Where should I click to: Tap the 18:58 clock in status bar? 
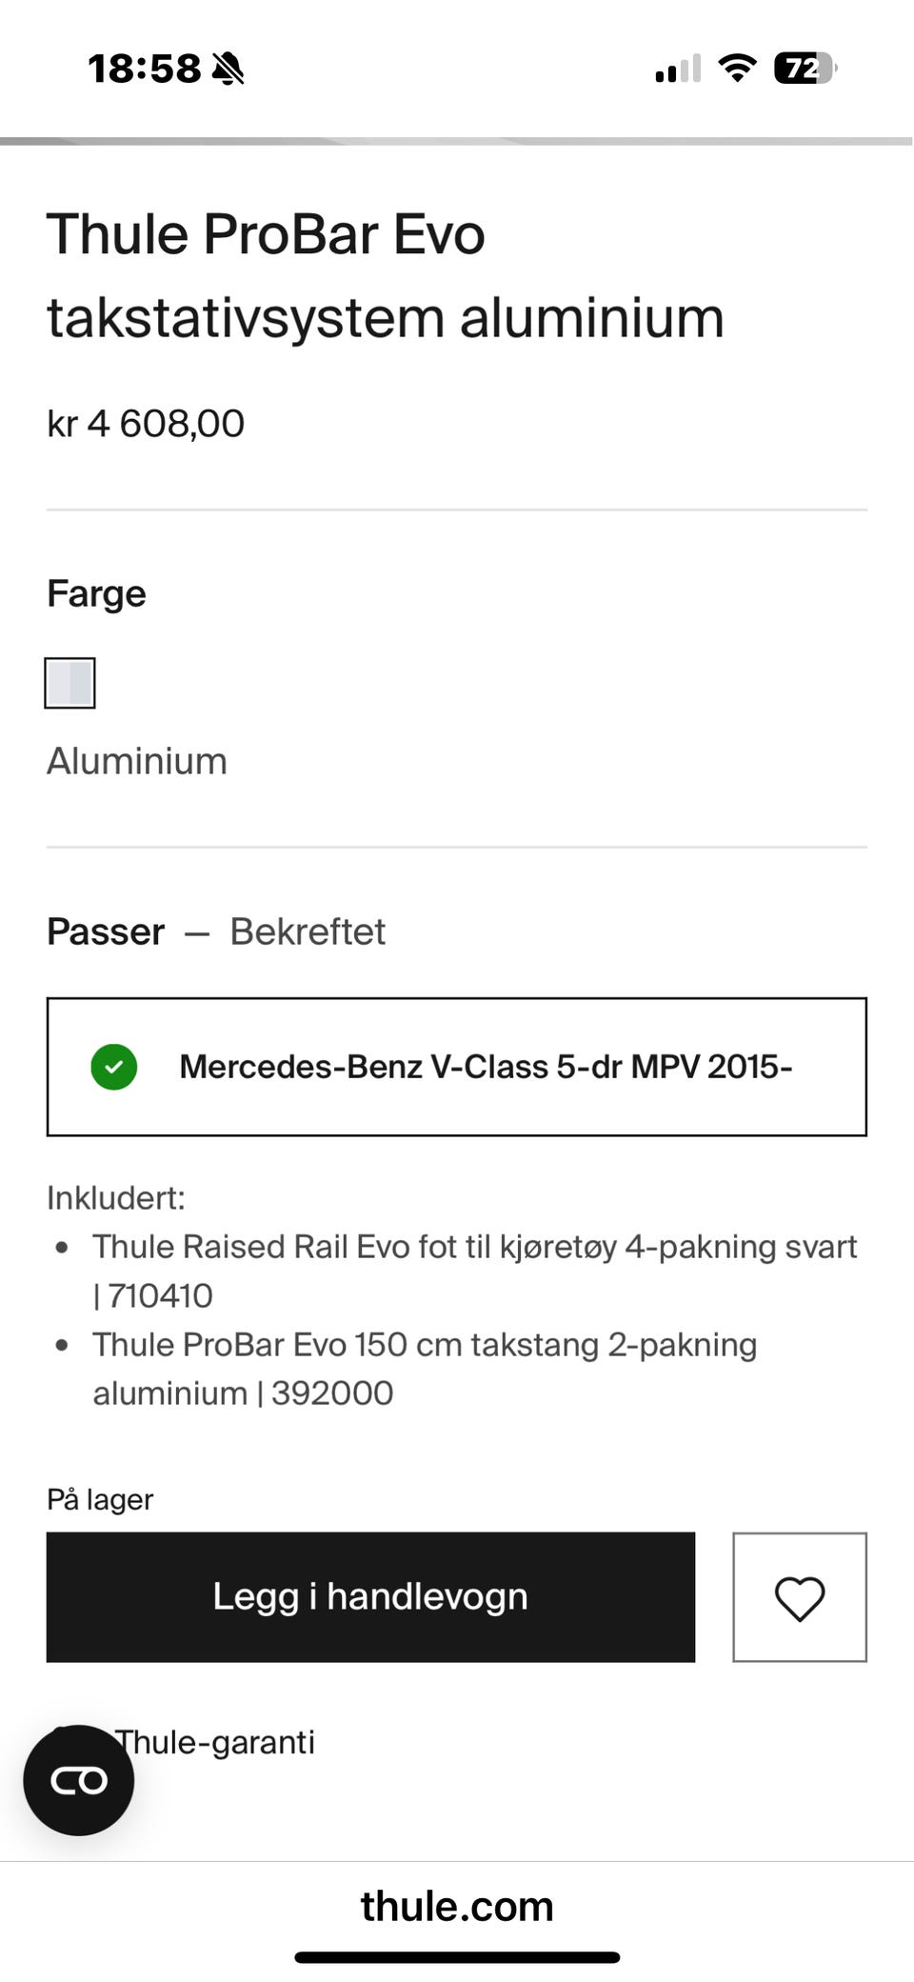[x=145, y=69]
